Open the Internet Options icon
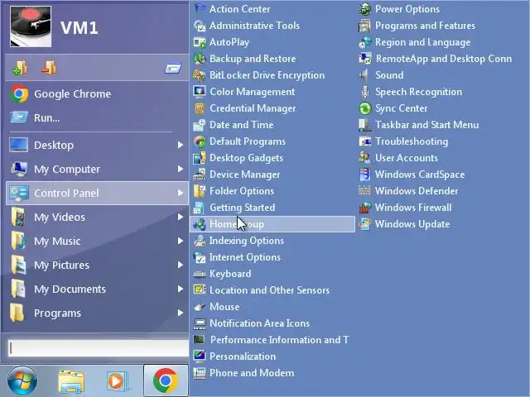Screen dimensions: 530x397 [x=200, y=257]
